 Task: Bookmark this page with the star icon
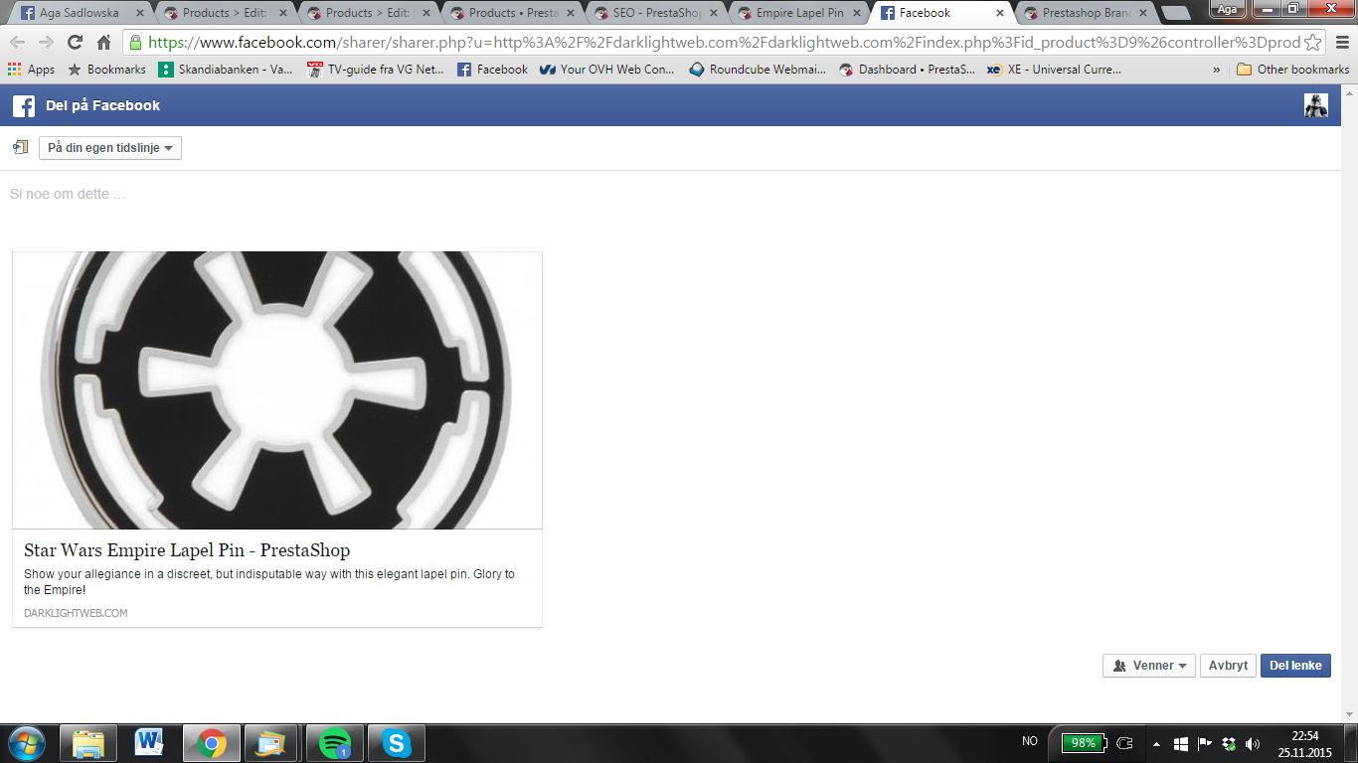coord(1312,43)
